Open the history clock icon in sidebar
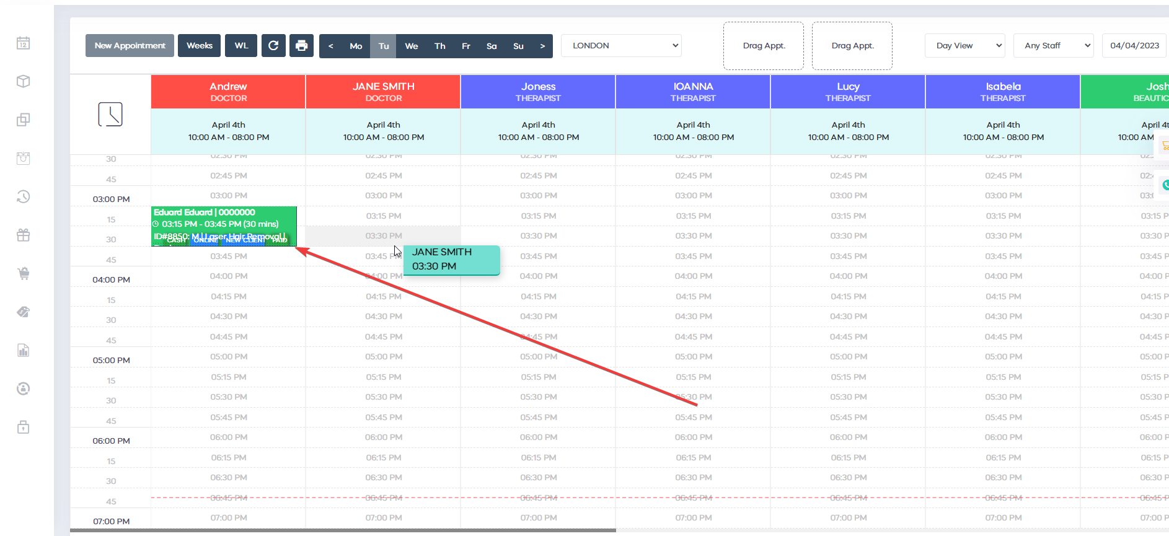This screenshot has height=536, width=1169. (23, 196)
